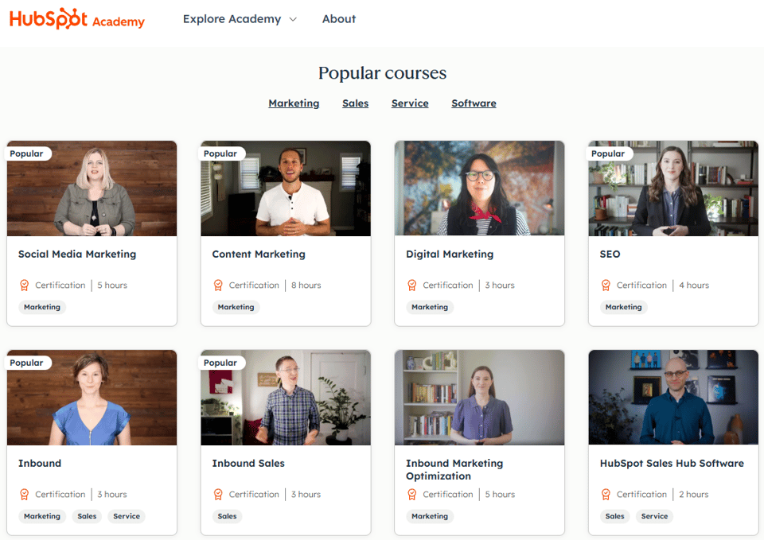The image size is (764, 540).
Task: Click certification ribbon icon on Content Marketing
Action: pos(218,286)
